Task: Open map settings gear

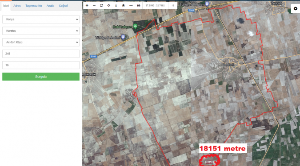Action: 296,8
